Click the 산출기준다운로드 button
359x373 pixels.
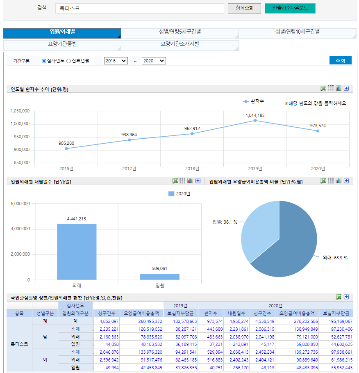click(290, 8)
